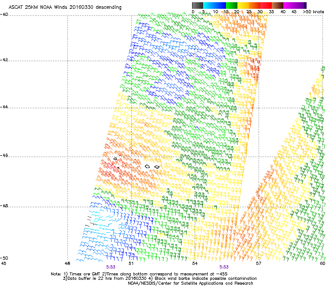The height and width of the screenshot is (286, 326).
Task: Click the '>50 knots' legend label
Action: (x=313, y=12)
